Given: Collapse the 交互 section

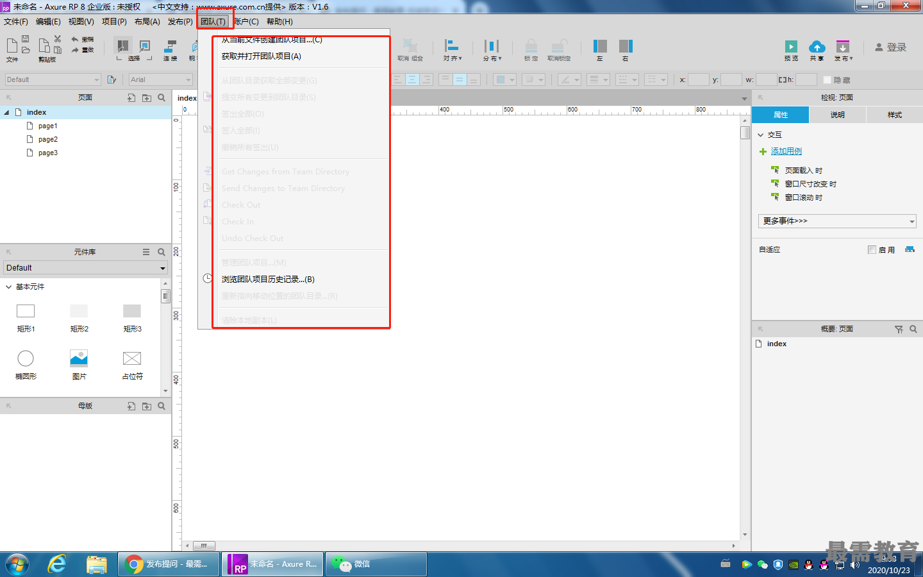Looking at the screenshot, I should coord(761,135).
